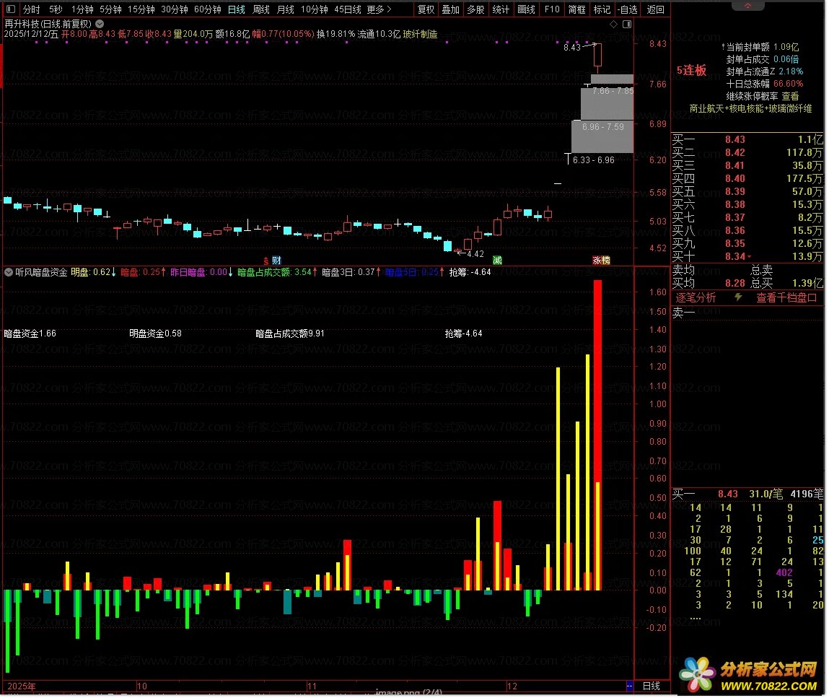Switch to 5秒 period
The image size is (829, 698).
[x=56, y=9]
